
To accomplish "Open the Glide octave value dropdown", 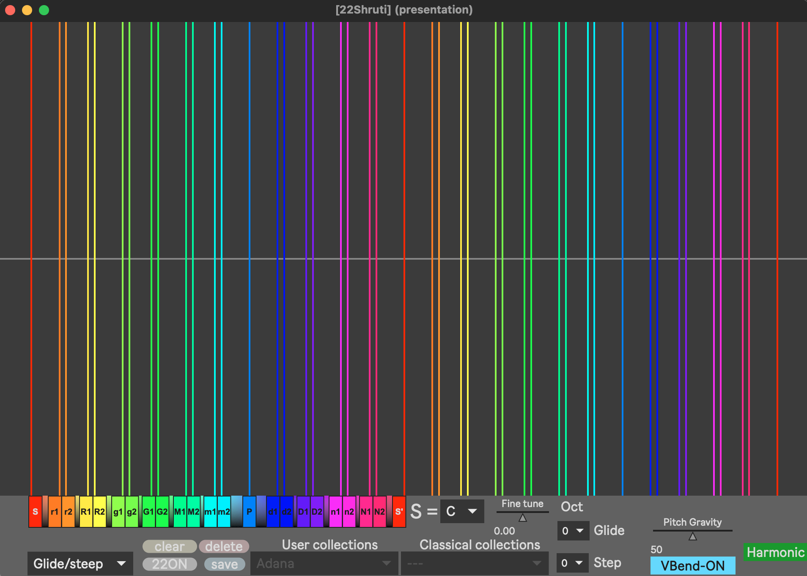I will 573,531.
